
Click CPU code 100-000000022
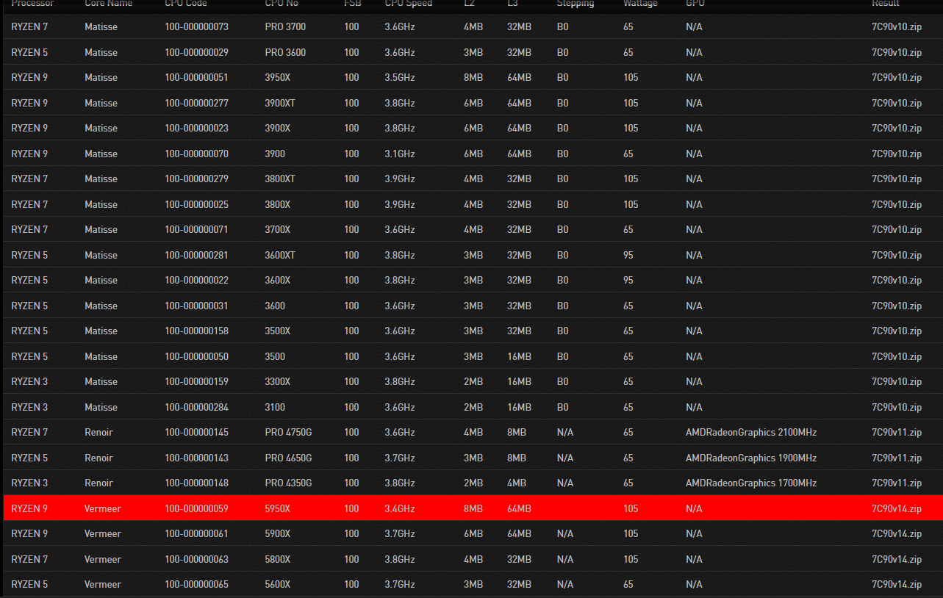pos(196,280)
